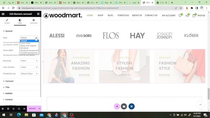Switch to the Content tab
Image resolution: width=210 pixels, height=118 pixels.
tap(7, 21)
